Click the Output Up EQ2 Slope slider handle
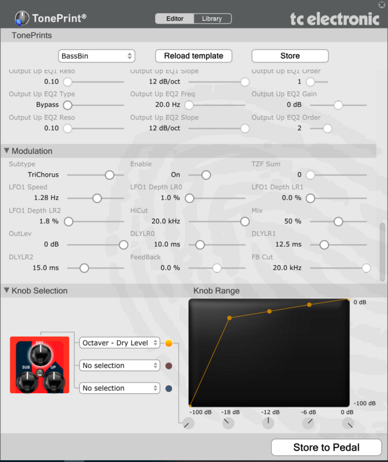The image size is (388, 462). [245, 128]
